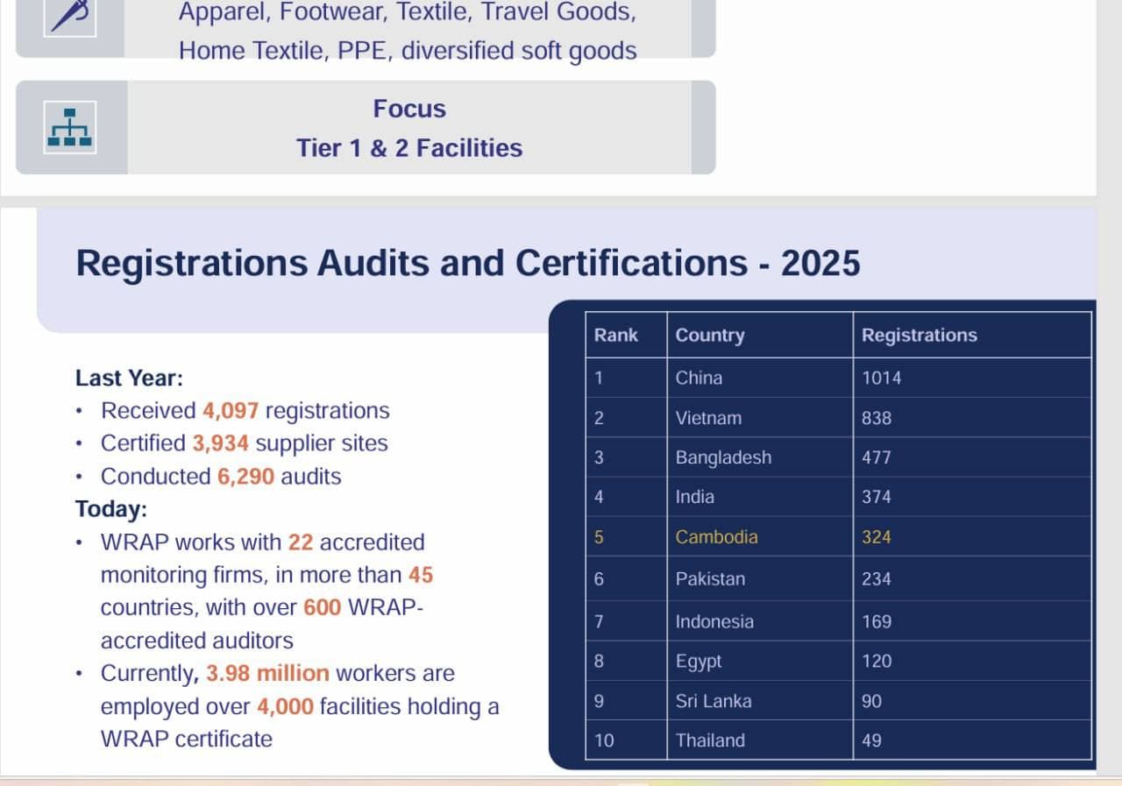Click the "90" registrations value for Sri Lanka
This screenshot has width=1122, height=786.
click(x=872, y=701)
